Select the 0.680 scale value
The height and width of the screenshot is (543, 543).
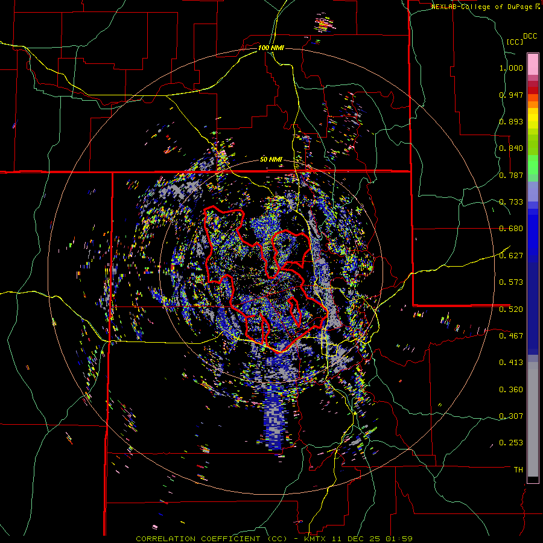(511, 229)
